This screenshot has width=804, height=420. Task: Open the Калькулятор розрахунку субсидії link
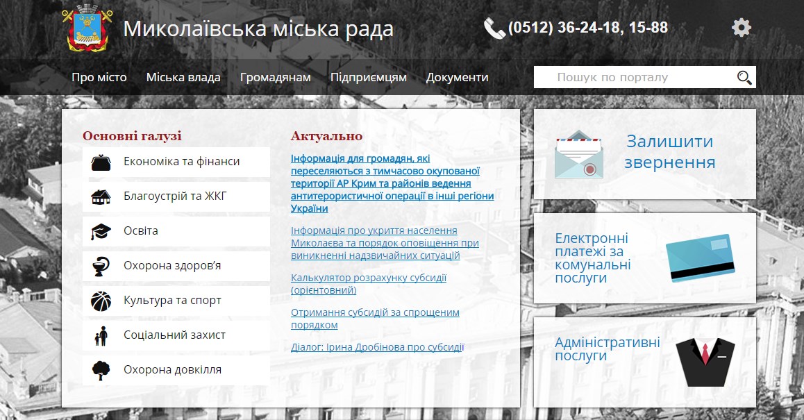368,283
